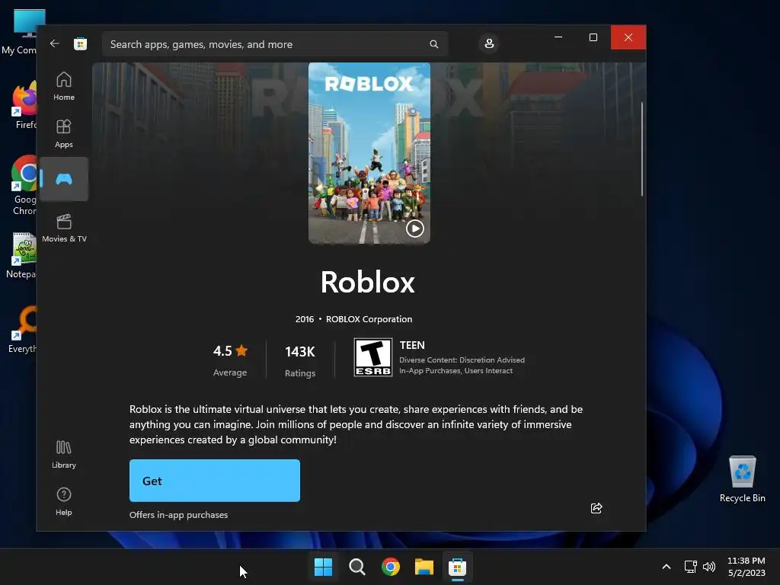Click the ESRB Teen rating badge
Viewport: 780px width, 585px height.
[373, 357]
